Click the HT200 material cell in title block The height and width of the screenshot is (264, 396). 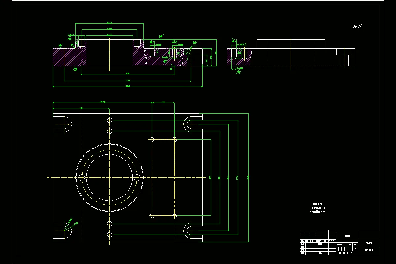[x=347, y=236]
